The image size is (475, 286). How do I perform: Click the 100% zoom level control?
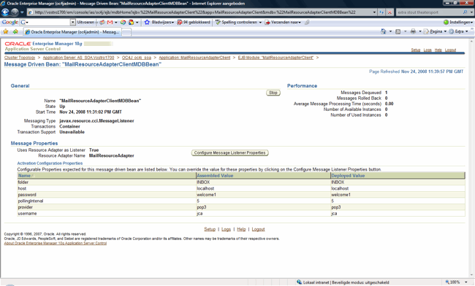tap(457, 282)
